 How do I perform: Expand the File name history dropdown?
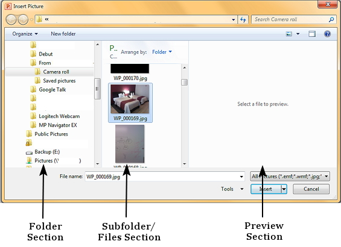click(241, 177)
